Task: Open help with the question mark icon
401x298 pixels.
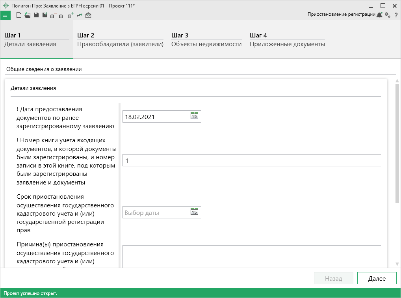Action: point(396,15)
